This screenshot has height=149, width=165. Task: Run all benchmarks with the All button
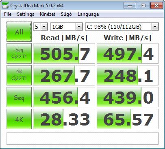[x=19, y=32]
